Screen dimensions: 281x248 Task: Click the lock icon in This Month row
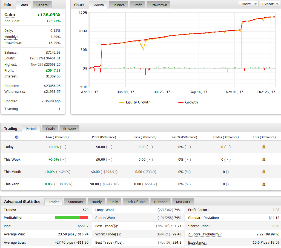(x=264, y=172)
